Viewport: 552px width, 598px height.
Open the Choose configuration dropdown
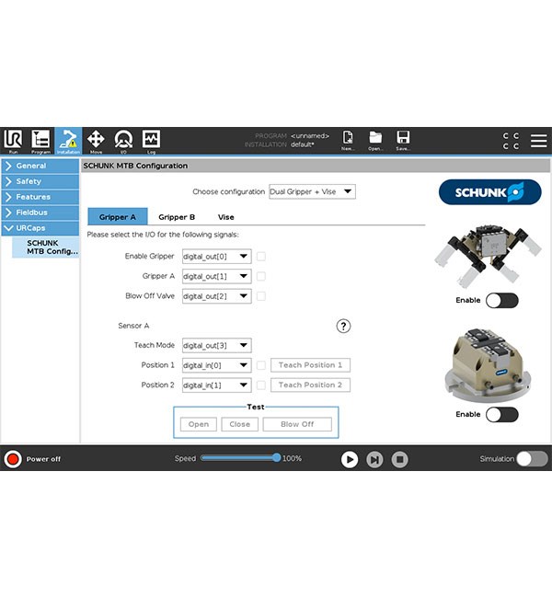coord(312,191)
